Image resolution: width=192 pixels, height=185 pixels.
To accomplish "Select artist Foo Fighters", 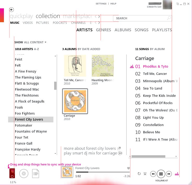I will pyautogui.click(x=25, y=114).
